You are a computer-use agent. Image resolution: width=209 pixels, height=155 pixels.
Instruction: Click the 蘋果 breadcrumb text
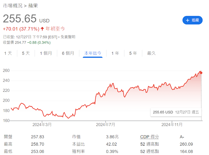point(33,6)
